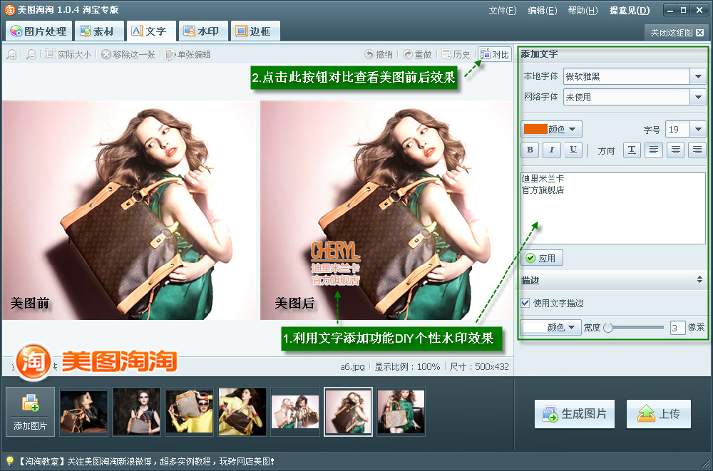Click the stroke 宽度 slider handle
This screenshot has width=713, height=471.
608,327
